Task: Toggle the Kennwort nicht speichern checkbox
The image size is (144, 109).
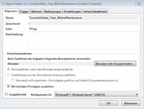Action: pyautogui.click(x=13, y=80)
